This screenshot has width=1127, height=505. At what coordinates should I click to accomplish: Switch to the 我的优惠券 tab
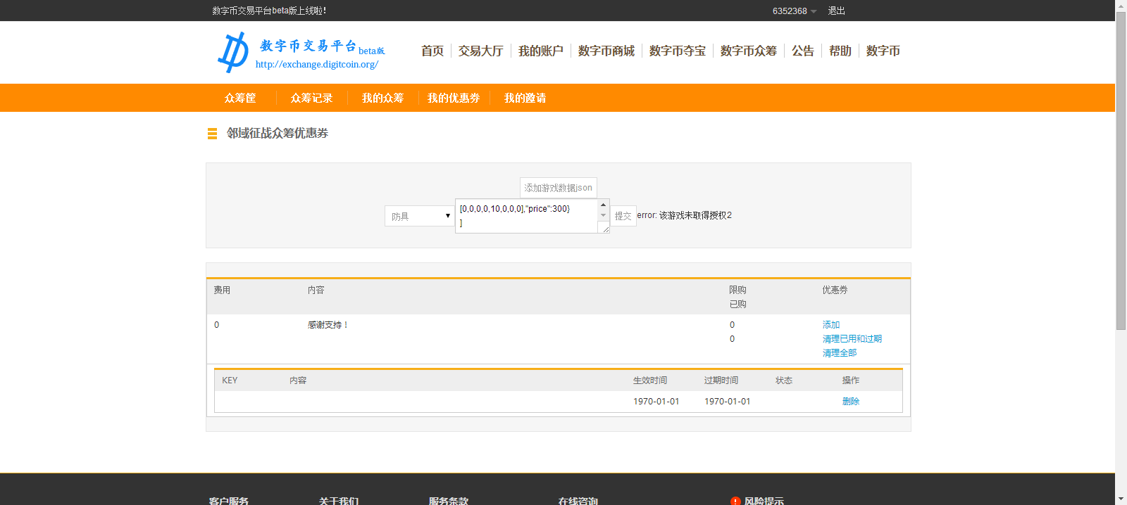[x=454, y=98]
